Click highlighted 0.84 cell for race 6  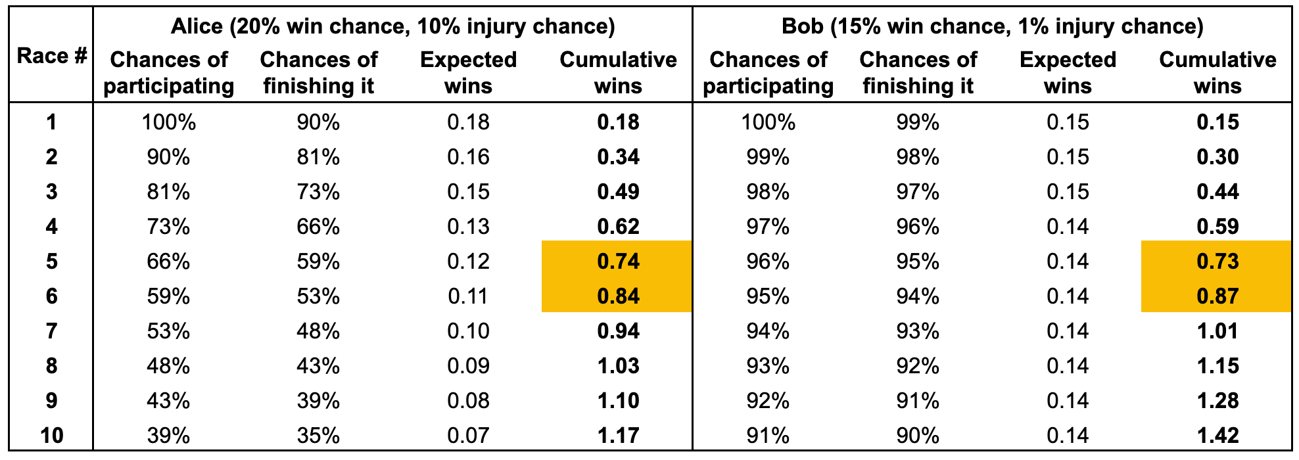click(x=617, y=296)
